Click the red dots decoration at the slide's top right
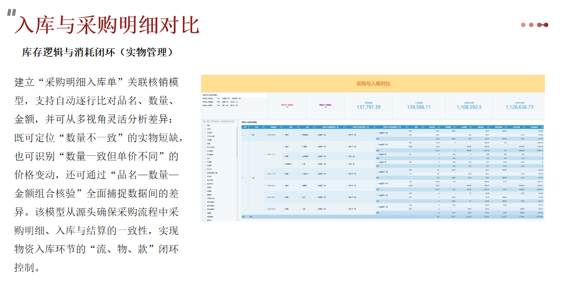Image resolution: width=566 pixels, height=289 pixels. 535,25
